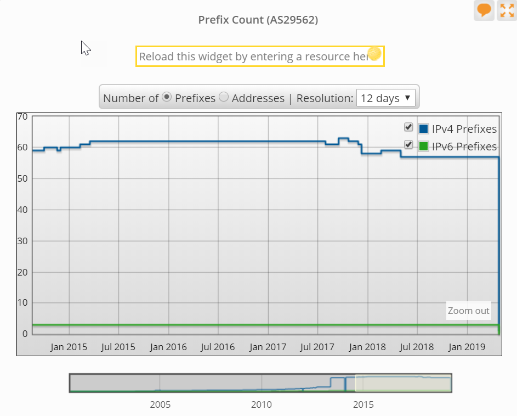Click the navigator timeline near 2005
517x416 pixels.
pyautogui.click(x=160, y=383)
